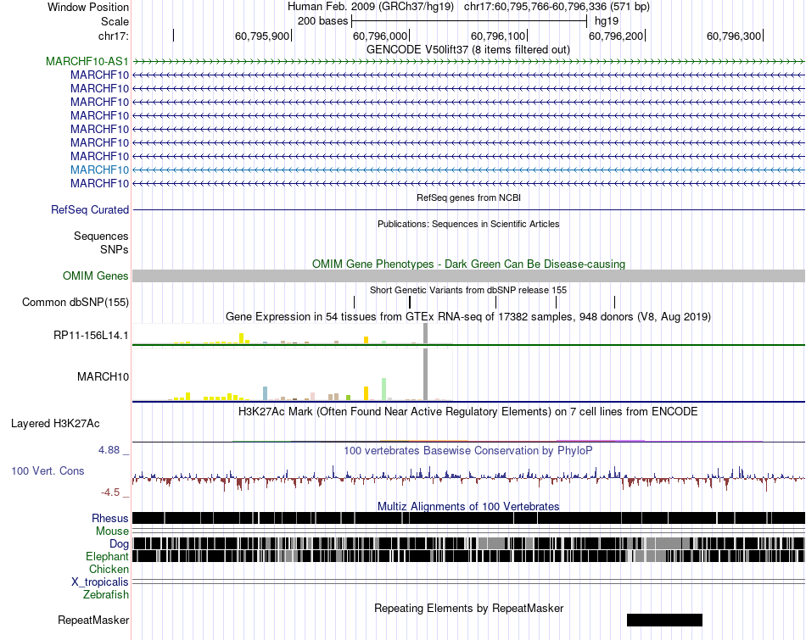Click the GENCODE V50lift37 track title
The image size is (806, 640).
(467, 50)
